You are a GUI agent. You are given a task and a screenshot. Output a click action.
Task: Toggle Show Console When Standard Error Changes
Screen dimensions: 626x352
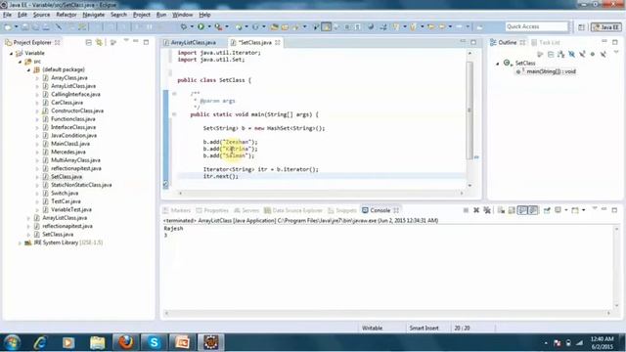[533, 210]
